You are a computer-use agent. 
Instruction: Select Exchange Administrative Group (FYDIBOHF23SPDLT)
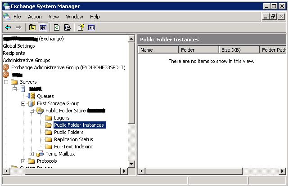68,67
